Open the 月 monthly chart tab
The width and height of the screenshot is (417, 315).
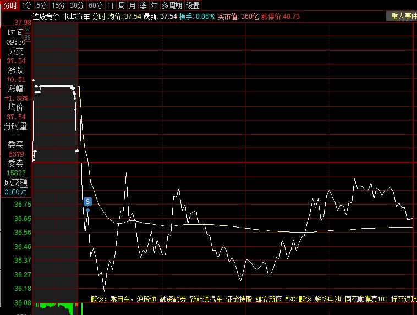pos(132,5)
